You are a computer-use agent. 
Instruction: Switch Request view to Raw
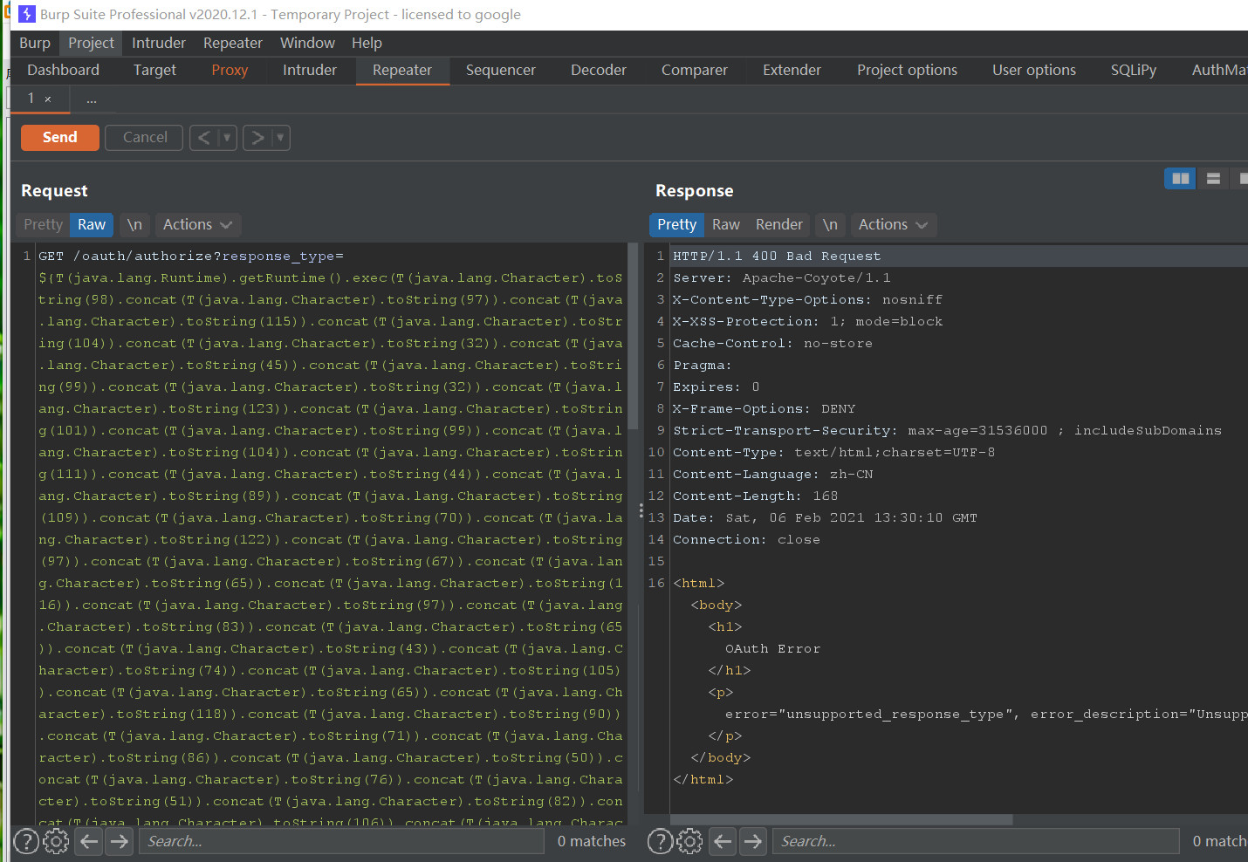point(92,224)
